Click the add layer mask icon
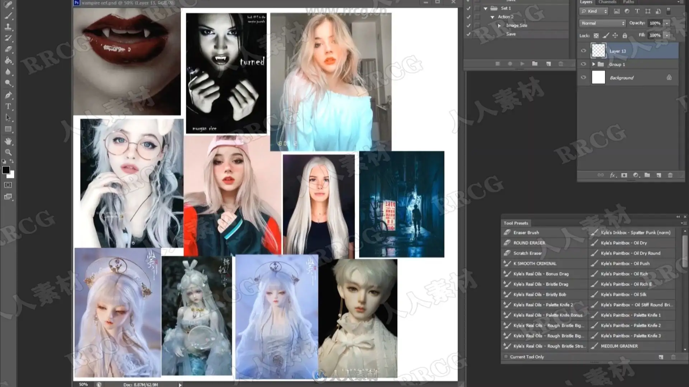 click(x=624, y=175)
